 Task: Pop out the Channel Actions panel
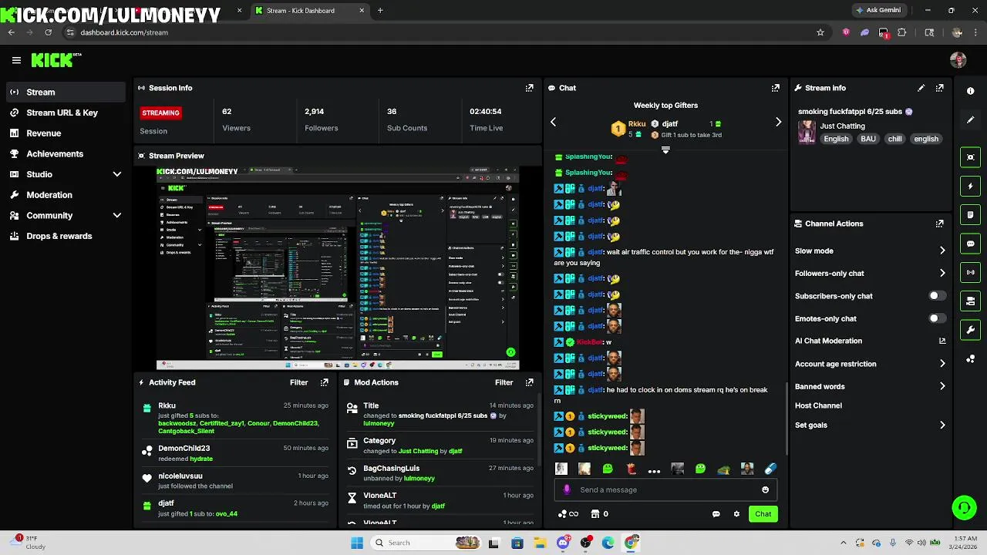coord(939,224)
